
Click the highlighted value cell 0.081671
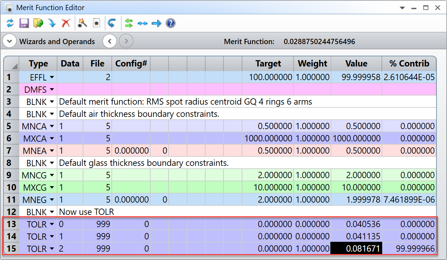click(356, 249)
